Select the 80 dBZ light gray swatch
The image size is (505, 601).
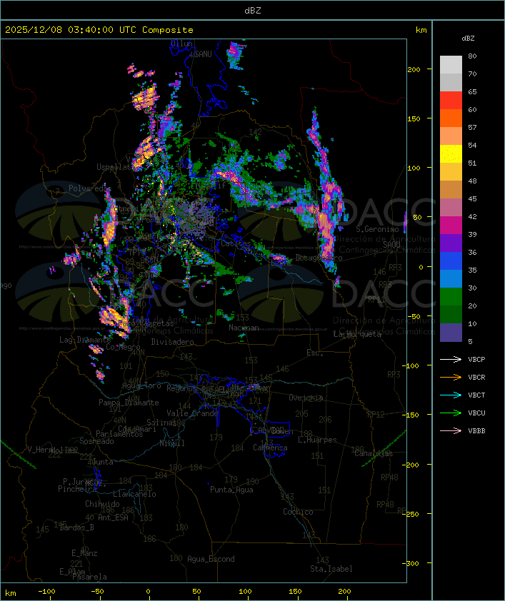[x=451, y=64]
